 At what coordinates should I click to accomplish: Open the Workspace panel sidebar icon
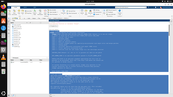point(9,23)
